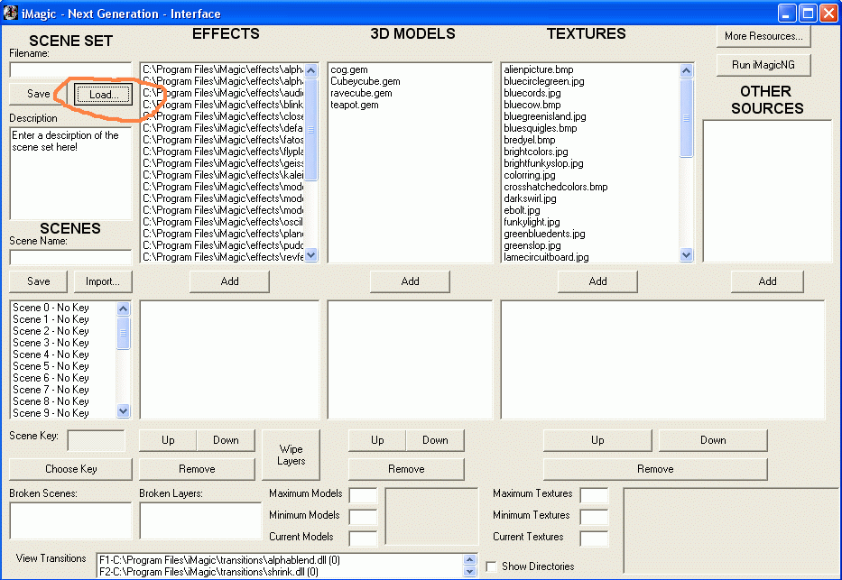
Task: Open More Resources...
Action: (x=763, y=36)
